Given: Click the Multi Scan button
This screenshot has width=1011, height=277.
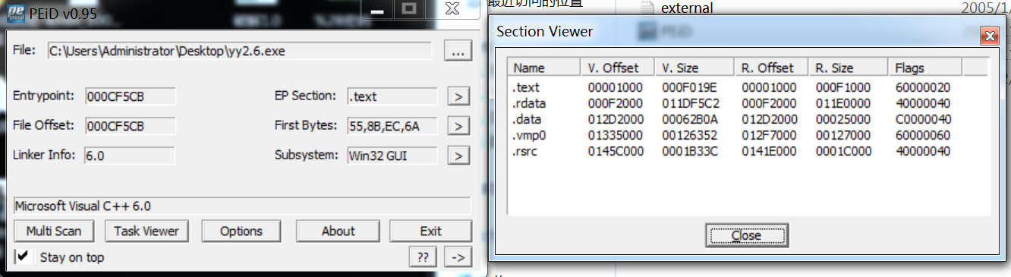Looking at the screenshot, I should point(54,231).
